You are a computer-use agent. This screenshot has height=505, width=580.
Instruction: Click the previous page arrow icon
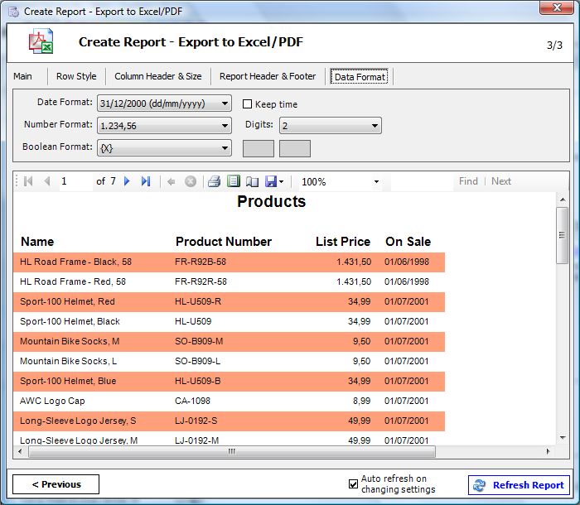47,181
